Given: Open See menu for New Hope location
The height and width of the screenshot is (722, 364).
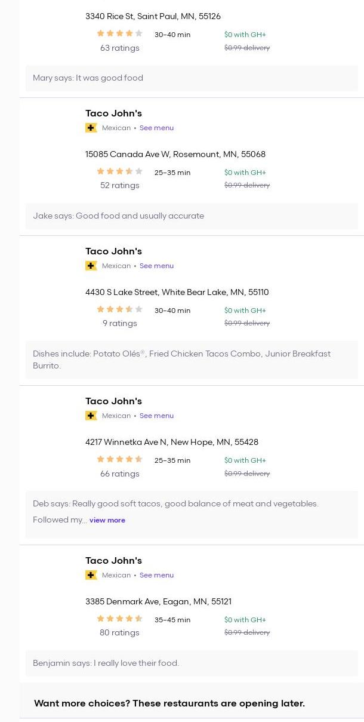Looking at the screenshot, I should pyautogui.click(x=156, y=416).
